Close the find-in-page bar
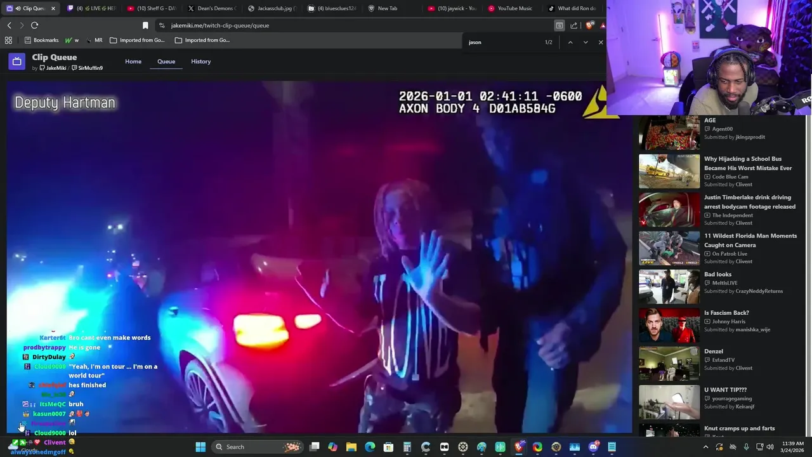The width and height of the screenshot is (812, 457). [x=600, y=42]
